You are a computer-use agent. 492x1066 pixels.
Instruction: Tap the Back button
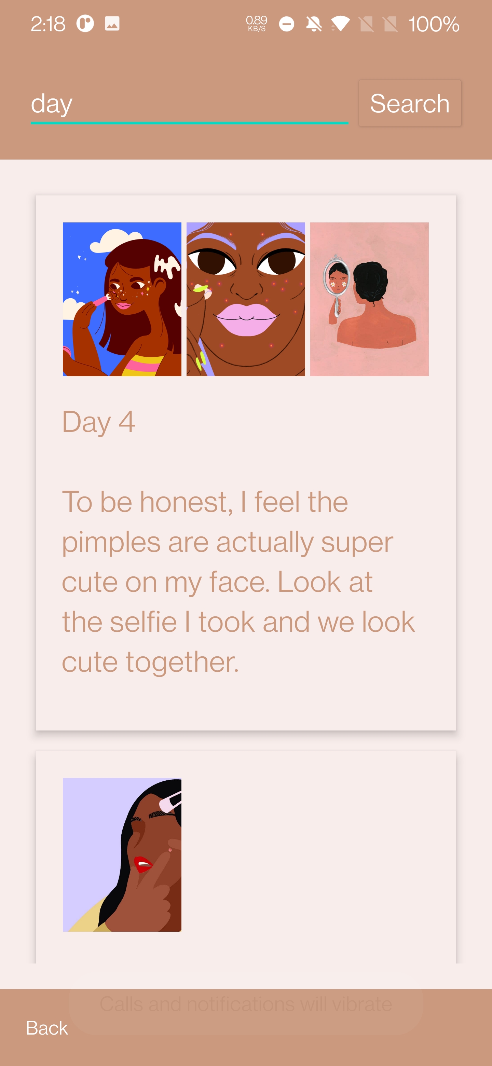pos(47,1028)
